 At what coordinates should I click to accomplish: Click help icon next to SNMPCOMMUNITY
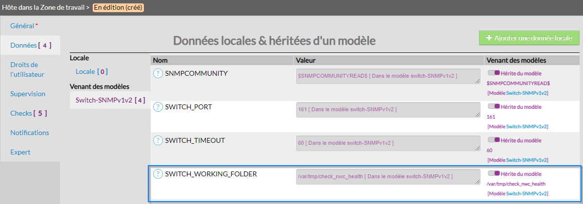pos(158,73)
